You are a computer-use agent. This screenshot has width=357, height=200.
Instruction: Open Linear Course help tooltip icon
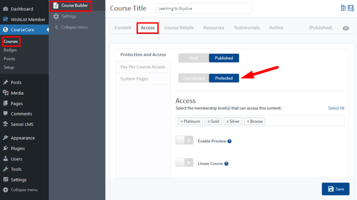click(226, 163)
